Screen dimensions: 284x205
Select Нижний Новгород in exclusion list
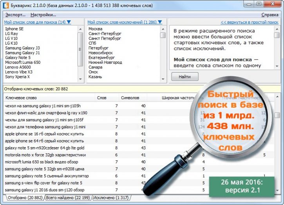[x=105, y=63]
